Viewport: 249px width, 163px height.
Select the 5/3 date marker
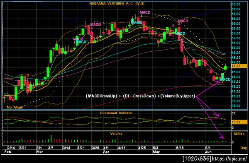click(156, 148)
